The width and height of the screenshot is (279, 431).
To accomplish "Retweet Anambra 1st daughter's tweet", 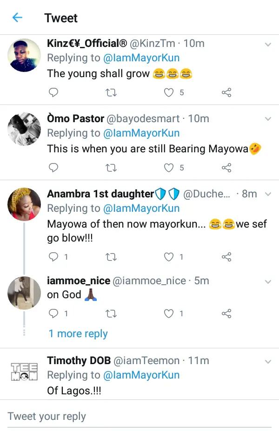I will [x=111, y=257].
